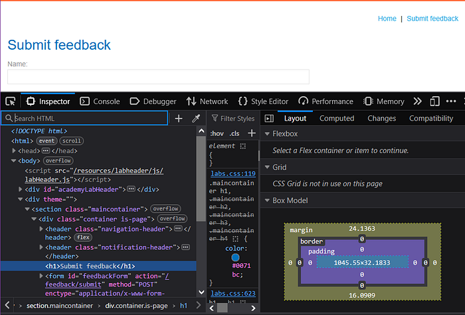
Task: Collapse the section maincontainer node
Action: pyautogui.click(x=27, y=210)
